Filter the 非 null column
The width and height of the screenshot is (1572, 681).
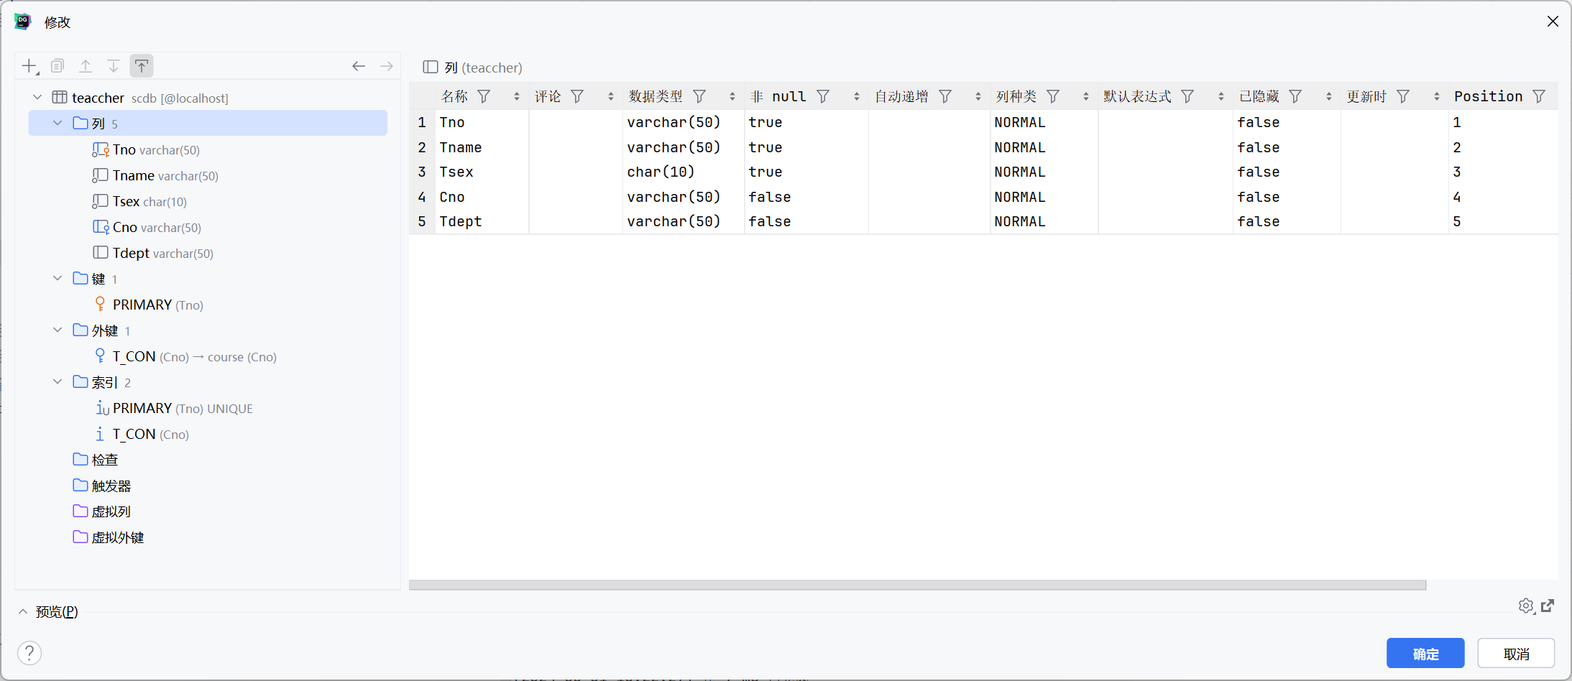[824, 96]
